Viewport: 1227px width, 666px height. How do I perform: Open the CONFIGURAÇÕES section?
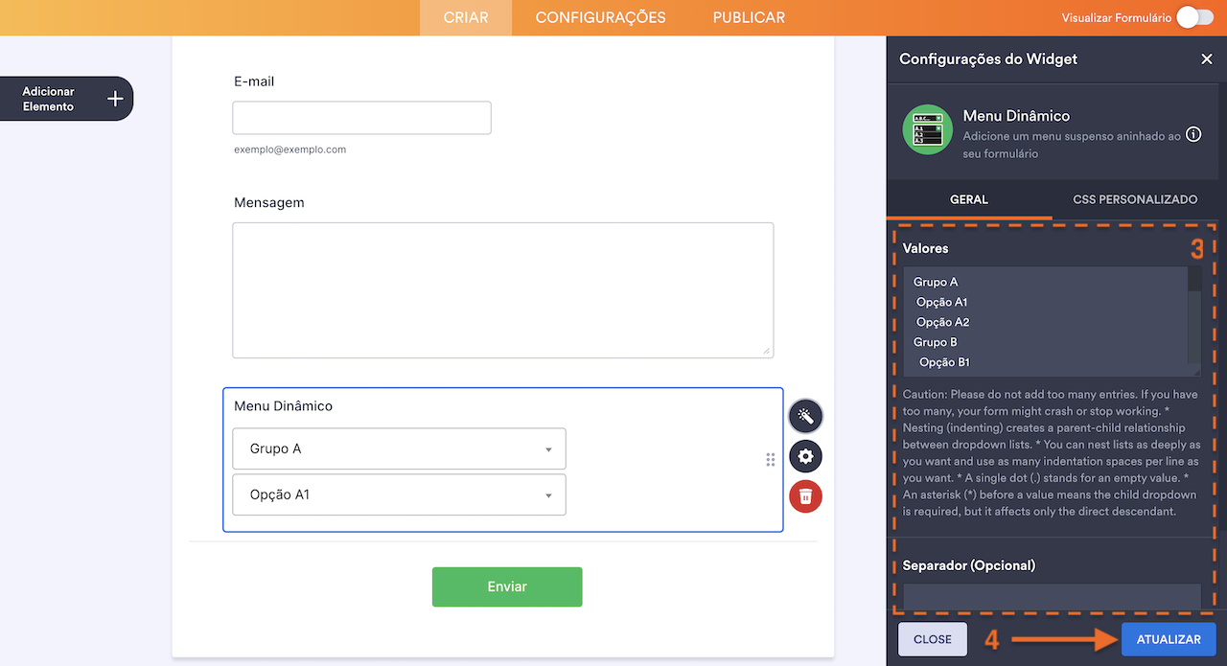coord(599,16)
